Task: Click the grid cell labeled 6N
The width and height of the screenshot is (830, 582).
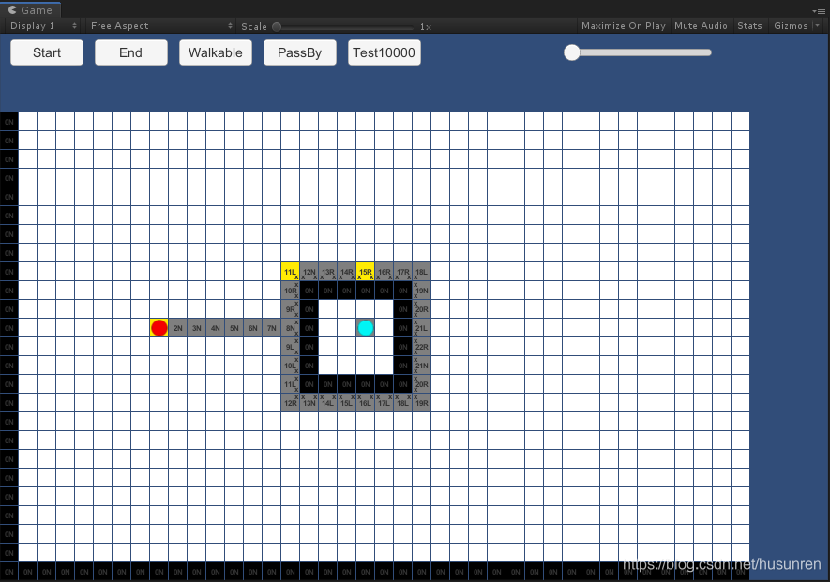Action: (x=253, y=328)
